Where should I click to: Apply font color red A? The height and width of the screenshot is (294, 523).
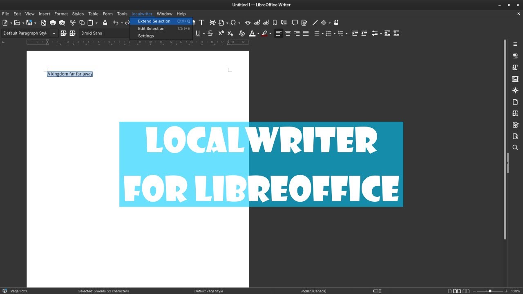(252, 33)
